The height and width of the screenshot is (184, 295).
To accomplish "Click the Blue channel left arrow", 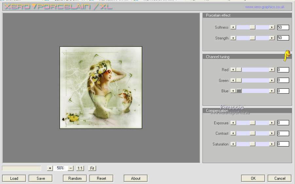I will tap(233, 91).
